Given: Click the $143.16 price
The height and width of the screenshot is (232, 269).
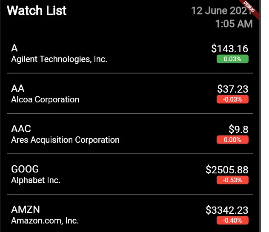Looking at the screenshot, I should click(x=230, y=48).
